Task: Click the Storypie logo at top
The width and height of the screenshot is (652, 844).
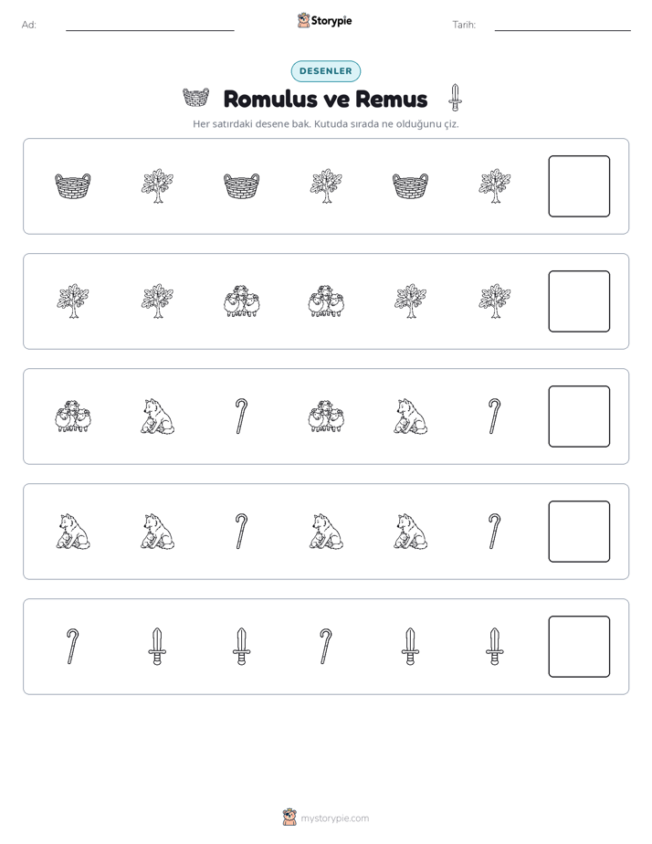Action: coord(325,21)
